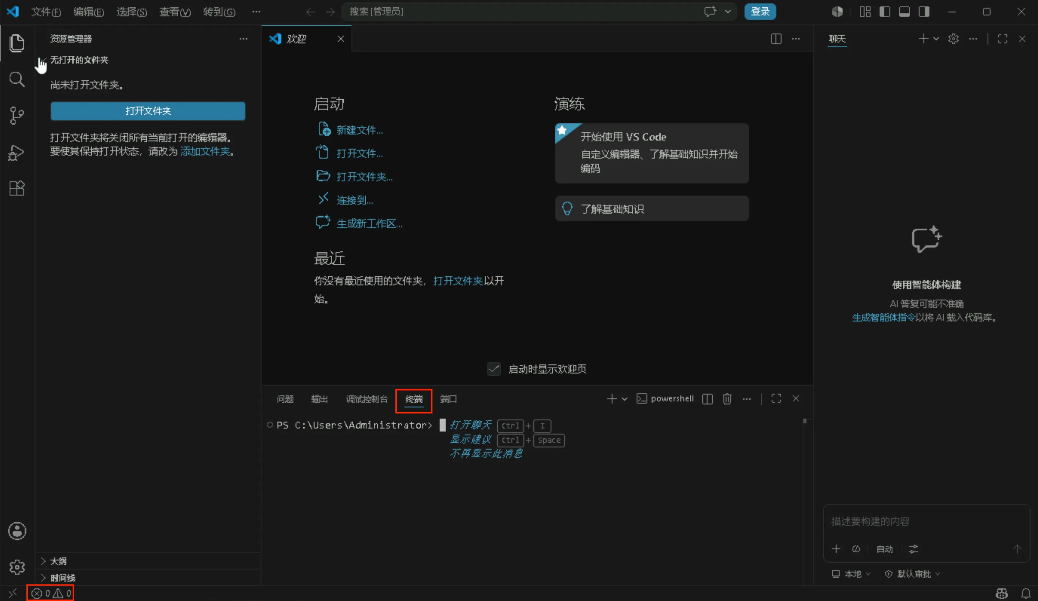Open Explorer views and more actions
Viewport: 1038px width, 601px height.
tap(244, 39)
